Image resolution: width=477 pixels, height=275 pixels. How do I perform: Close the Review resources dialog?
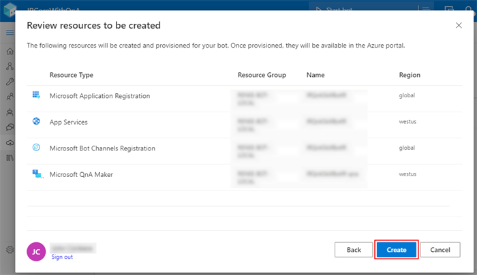pyautogui.click(x=459, y=25)
